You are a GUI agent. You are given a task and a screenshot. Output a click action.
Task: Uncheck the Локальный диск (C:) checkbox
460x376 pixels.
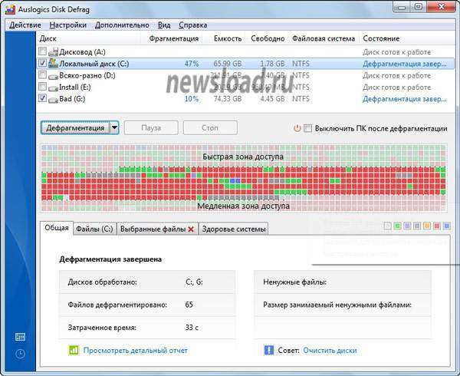42,63
